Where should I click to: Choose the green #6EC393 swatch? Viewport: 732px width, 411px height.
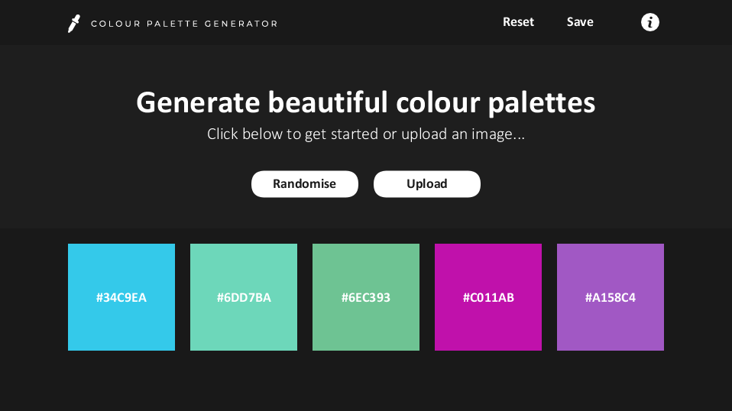(366, 296)
